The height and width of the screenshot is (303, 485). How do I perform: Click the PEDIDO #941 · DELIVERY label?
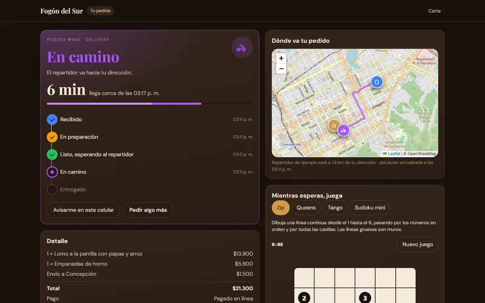pyautogui.click(x=78, y=40)
